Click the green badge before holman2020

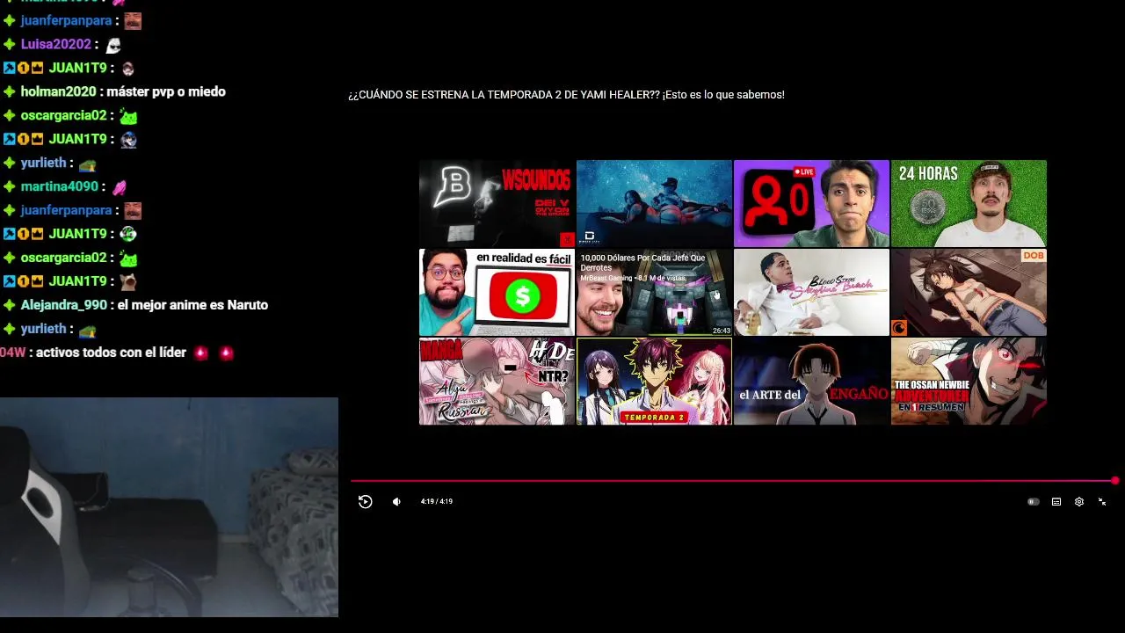click(9, 91)
